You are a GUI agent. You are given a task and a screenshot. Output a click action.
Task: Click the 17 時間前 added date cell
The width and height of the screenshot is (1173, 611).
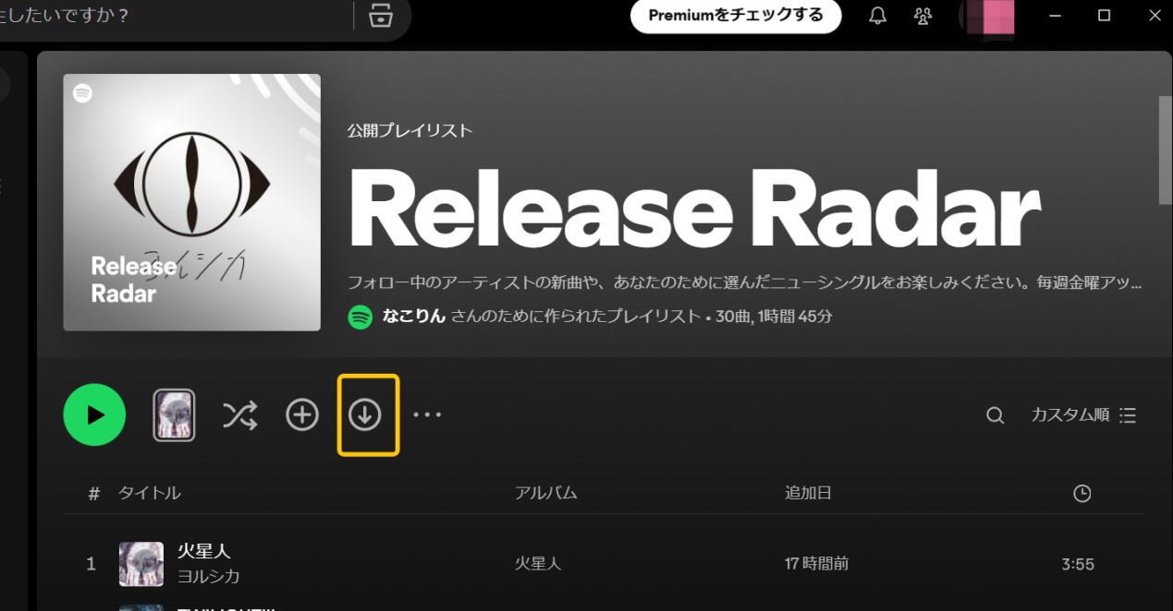(816, 563)
